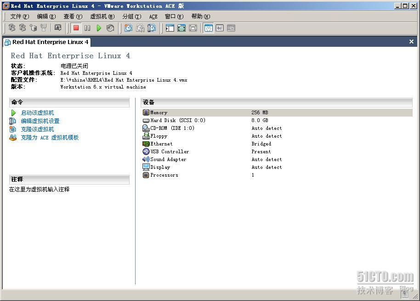420x301 pixels.
Task: Open Snapshot Manager wrench-clock icon
Action: coord(151,28)
